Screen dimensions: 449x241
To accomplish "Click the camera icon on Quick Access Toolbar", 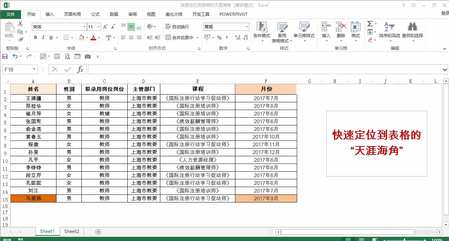I will [x=88, y=56].
